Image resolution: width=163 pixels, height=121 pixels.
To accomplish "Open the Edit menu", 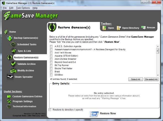I will click(11, 8).
